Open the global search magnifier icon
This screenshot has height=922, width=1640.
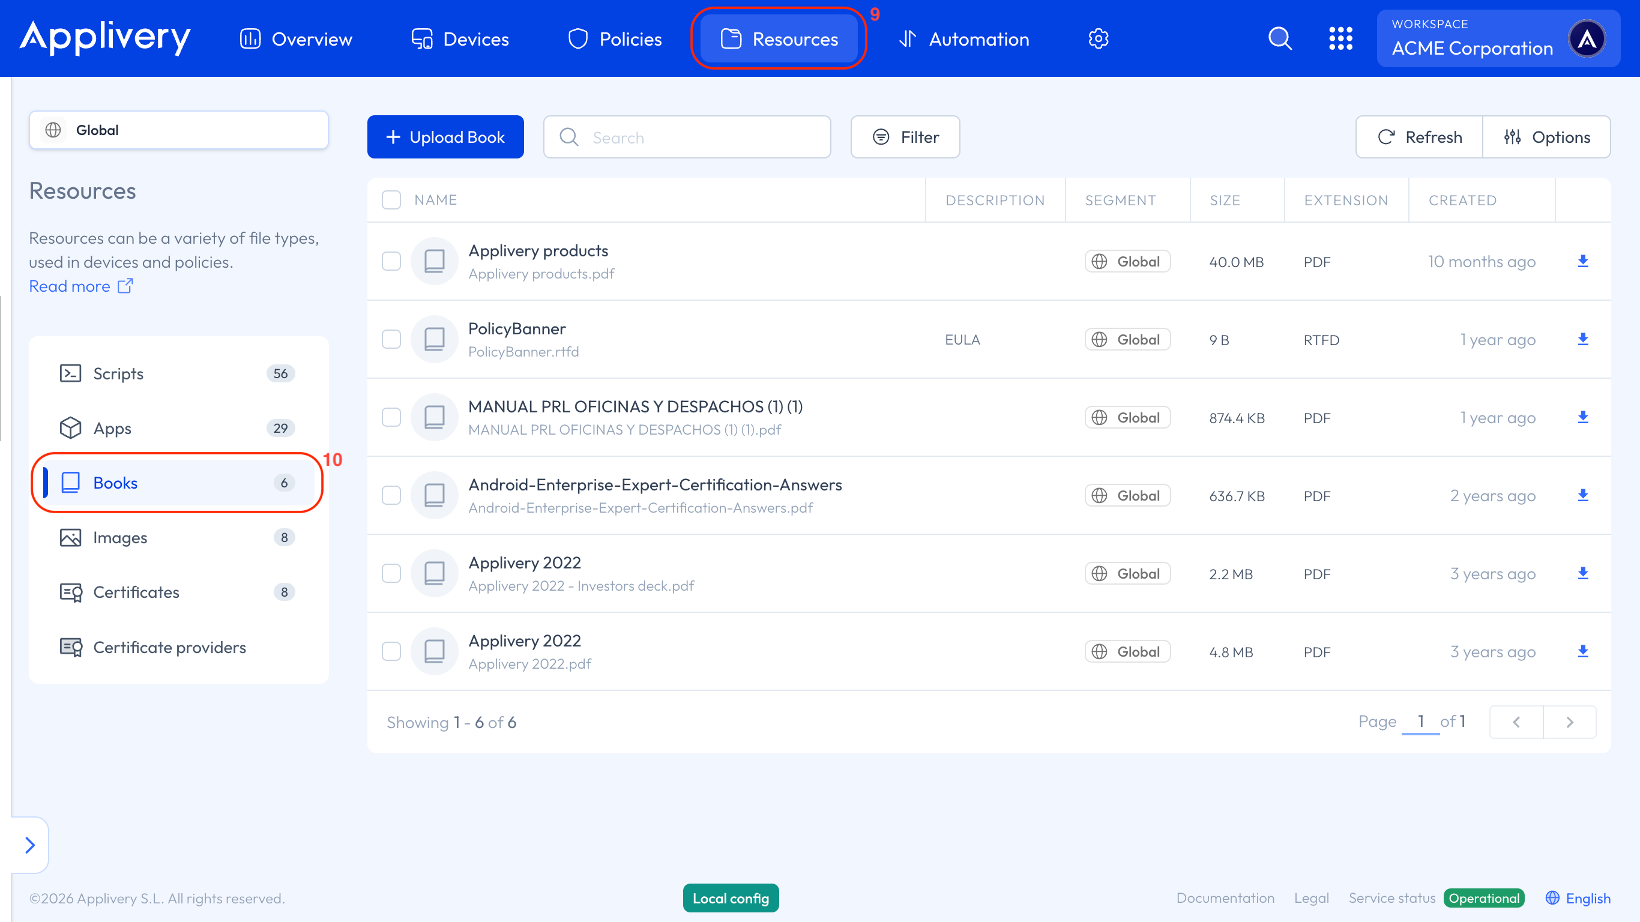(1280, 39)
